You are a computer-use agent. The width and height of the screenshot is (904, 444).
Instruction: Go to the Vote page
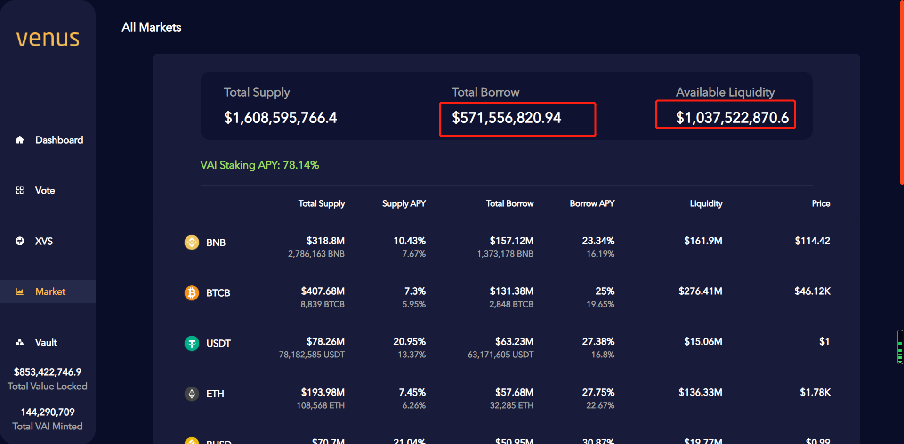coord(45,190)
